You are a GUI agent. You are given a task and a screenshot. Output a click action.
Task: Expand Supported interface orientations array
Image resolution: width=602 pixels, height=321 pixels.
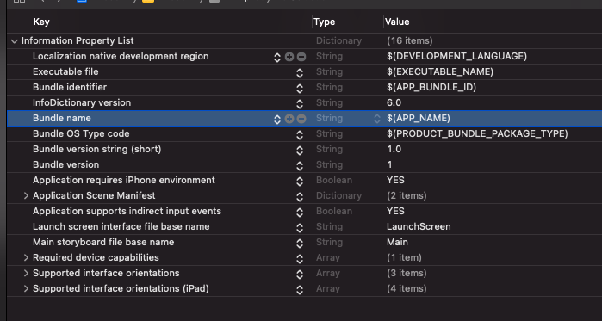point(26,273)
